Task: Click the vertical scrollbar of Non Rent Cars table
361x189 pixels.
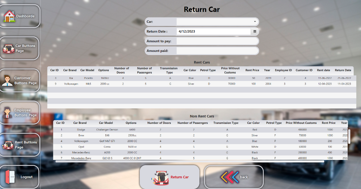Action: (x=349, y=136)
